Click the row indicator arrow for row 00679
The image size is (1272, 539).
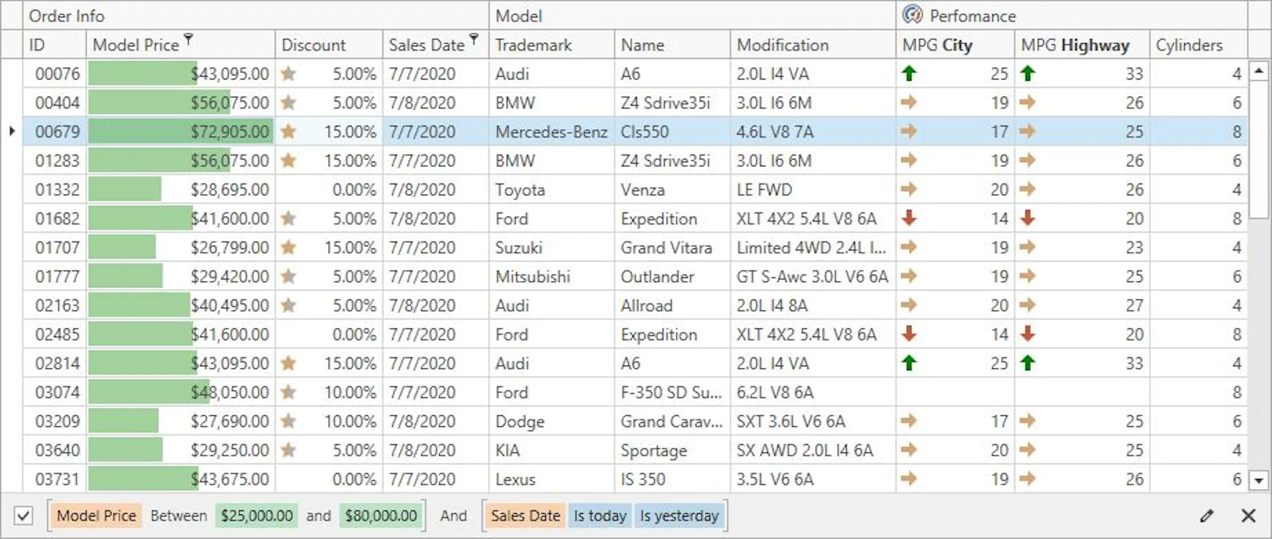point(12,131)
